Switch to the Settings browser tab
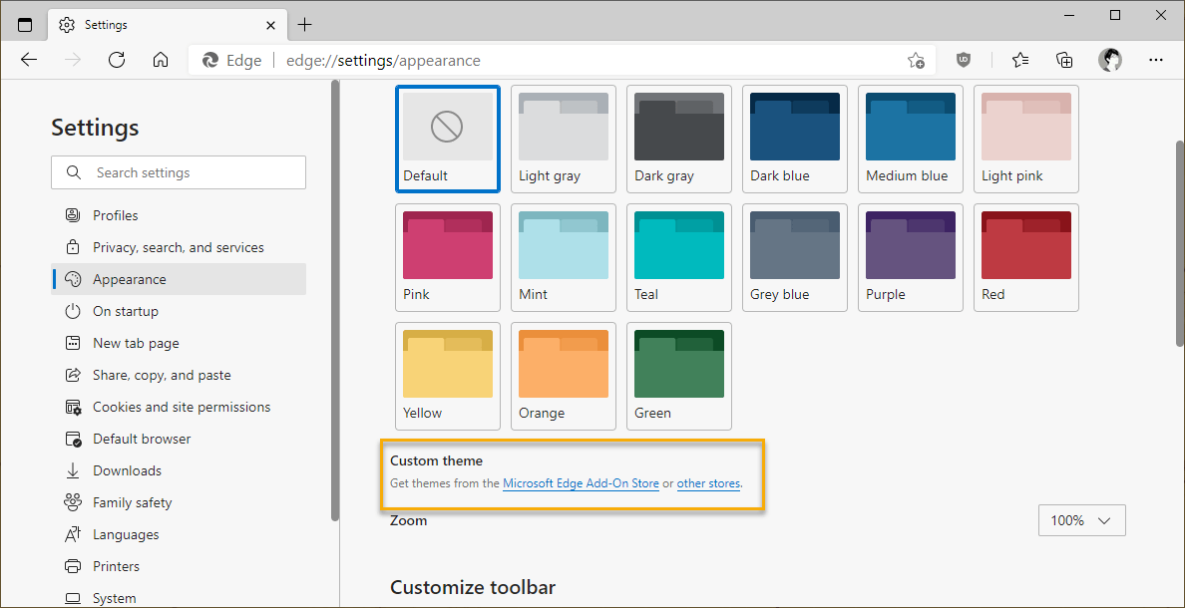Screen dimensions: 1185x608 point(150,24)
